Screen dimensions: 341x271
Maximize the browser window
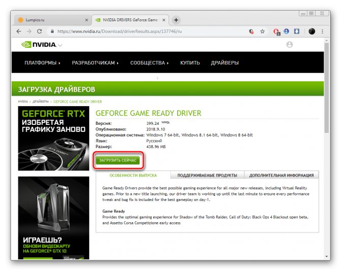click(x=311, y=14)
